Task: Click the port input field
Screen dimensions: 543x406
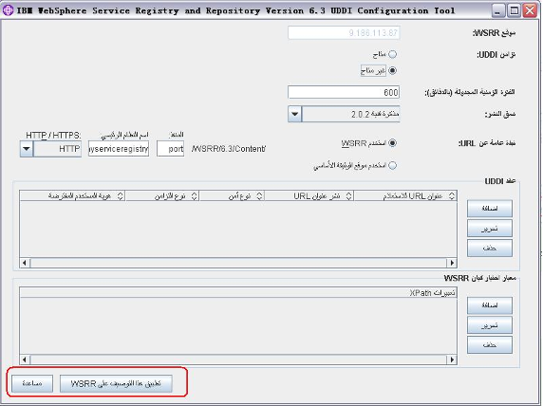Action: 170,149
